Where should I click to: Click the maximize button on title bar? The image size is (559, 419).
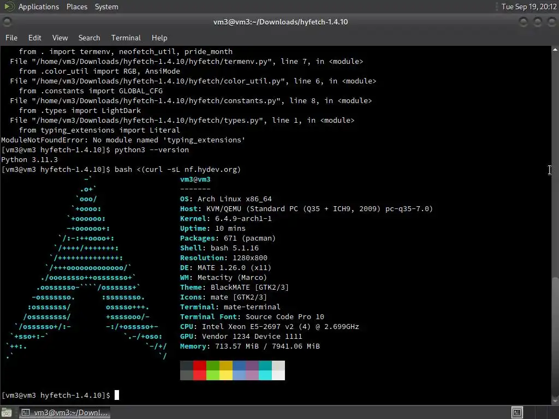coord(537,22)
